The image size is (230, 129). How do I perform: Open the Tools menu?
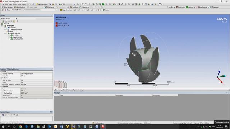(x=19, y=4)
